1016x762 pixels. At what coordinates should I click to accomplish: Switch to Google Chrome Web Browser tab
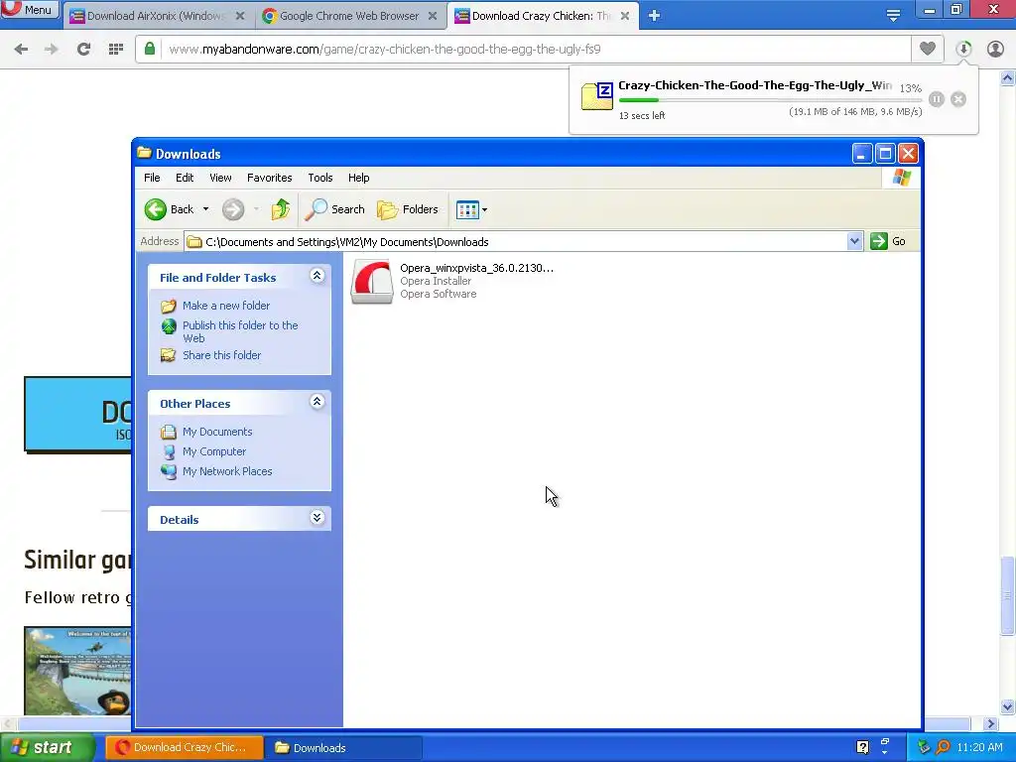(x=350, y=16)
